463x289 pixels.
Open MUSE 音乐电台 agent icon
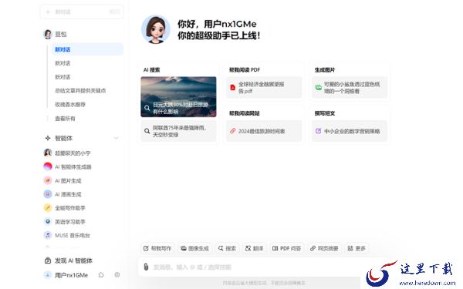(x=48, y=235)
